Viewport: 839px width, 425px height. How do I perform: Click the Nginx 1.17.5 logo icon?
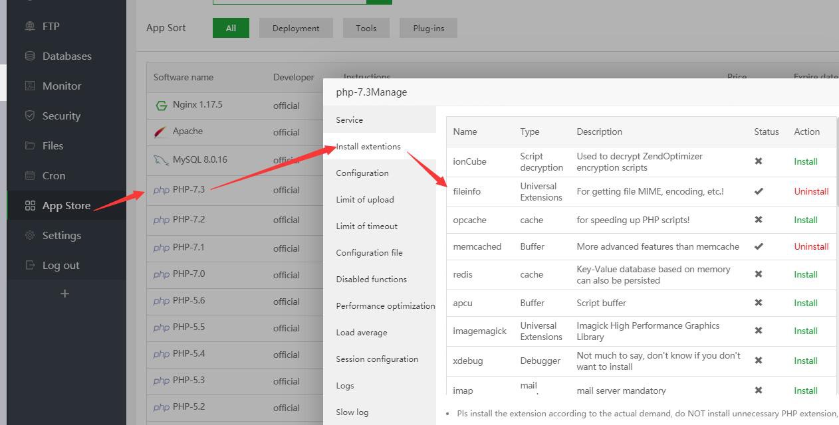click(x=161, y=105)
